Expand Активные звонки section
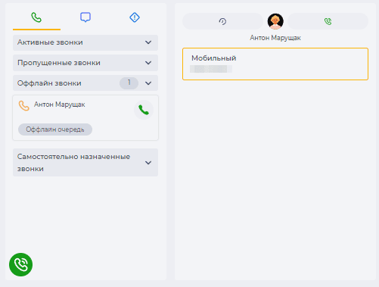 (x=85, y=42)
